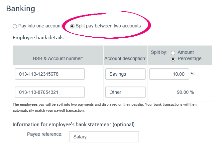This screenshot has height=147, width=222.
Task: Click the Banking section heading
Action: [x=21, y=9]
